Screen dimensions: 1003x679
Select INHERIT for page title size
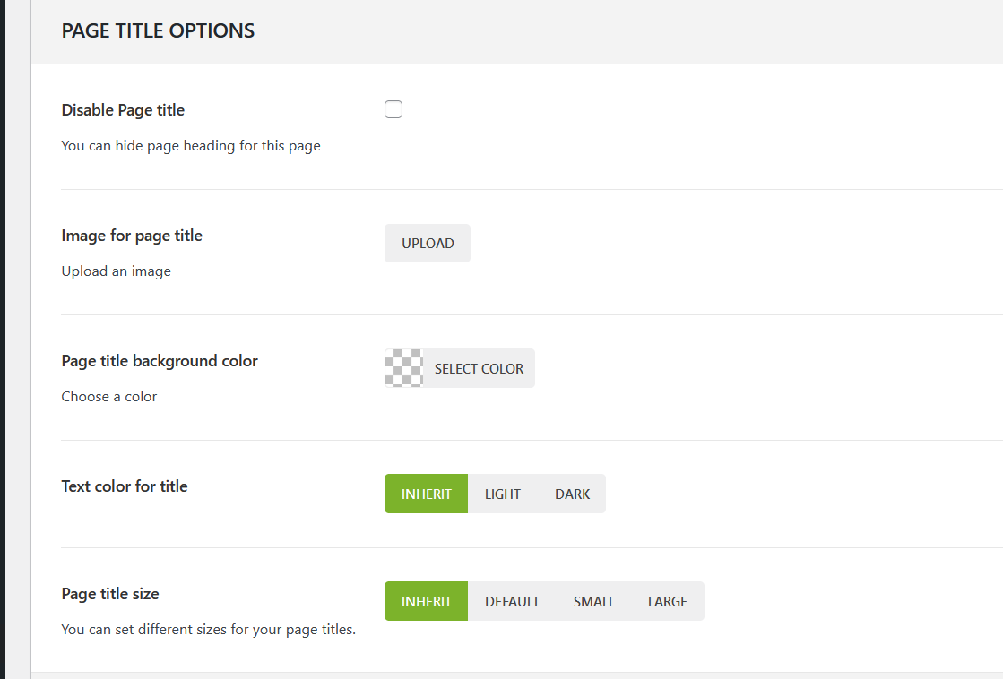(427, 601)
